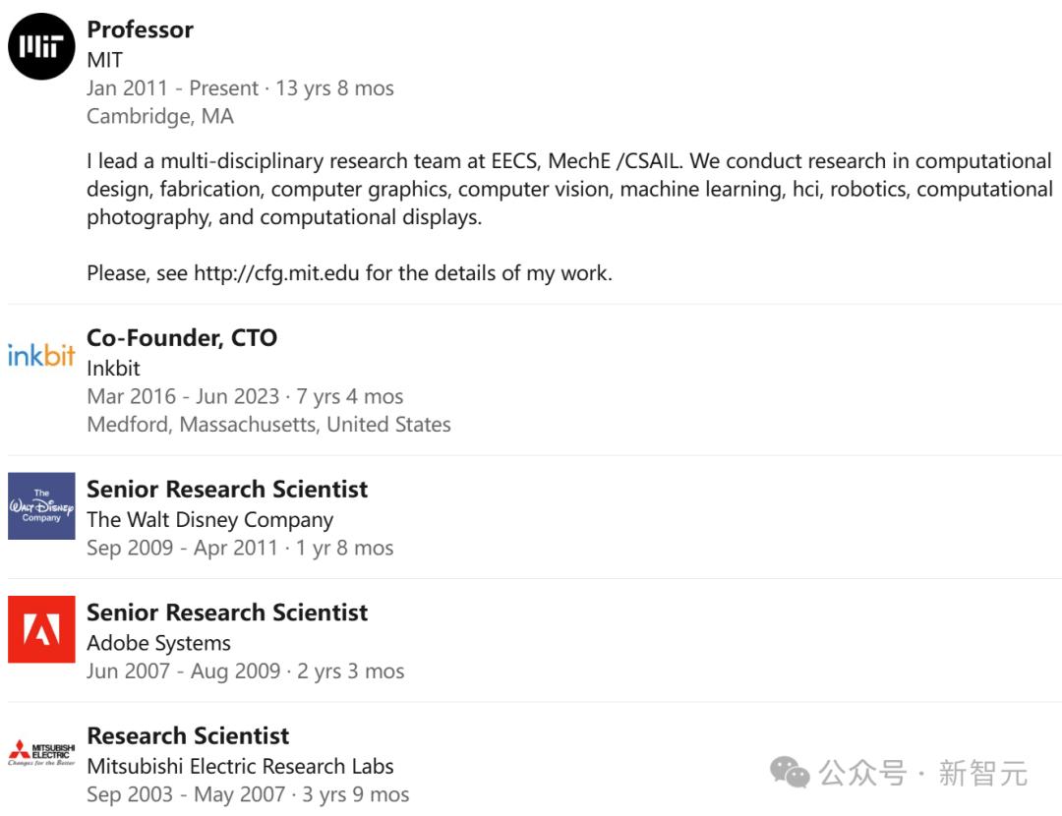
Task: Click the MIT company name
Action: tap(104, 59)
